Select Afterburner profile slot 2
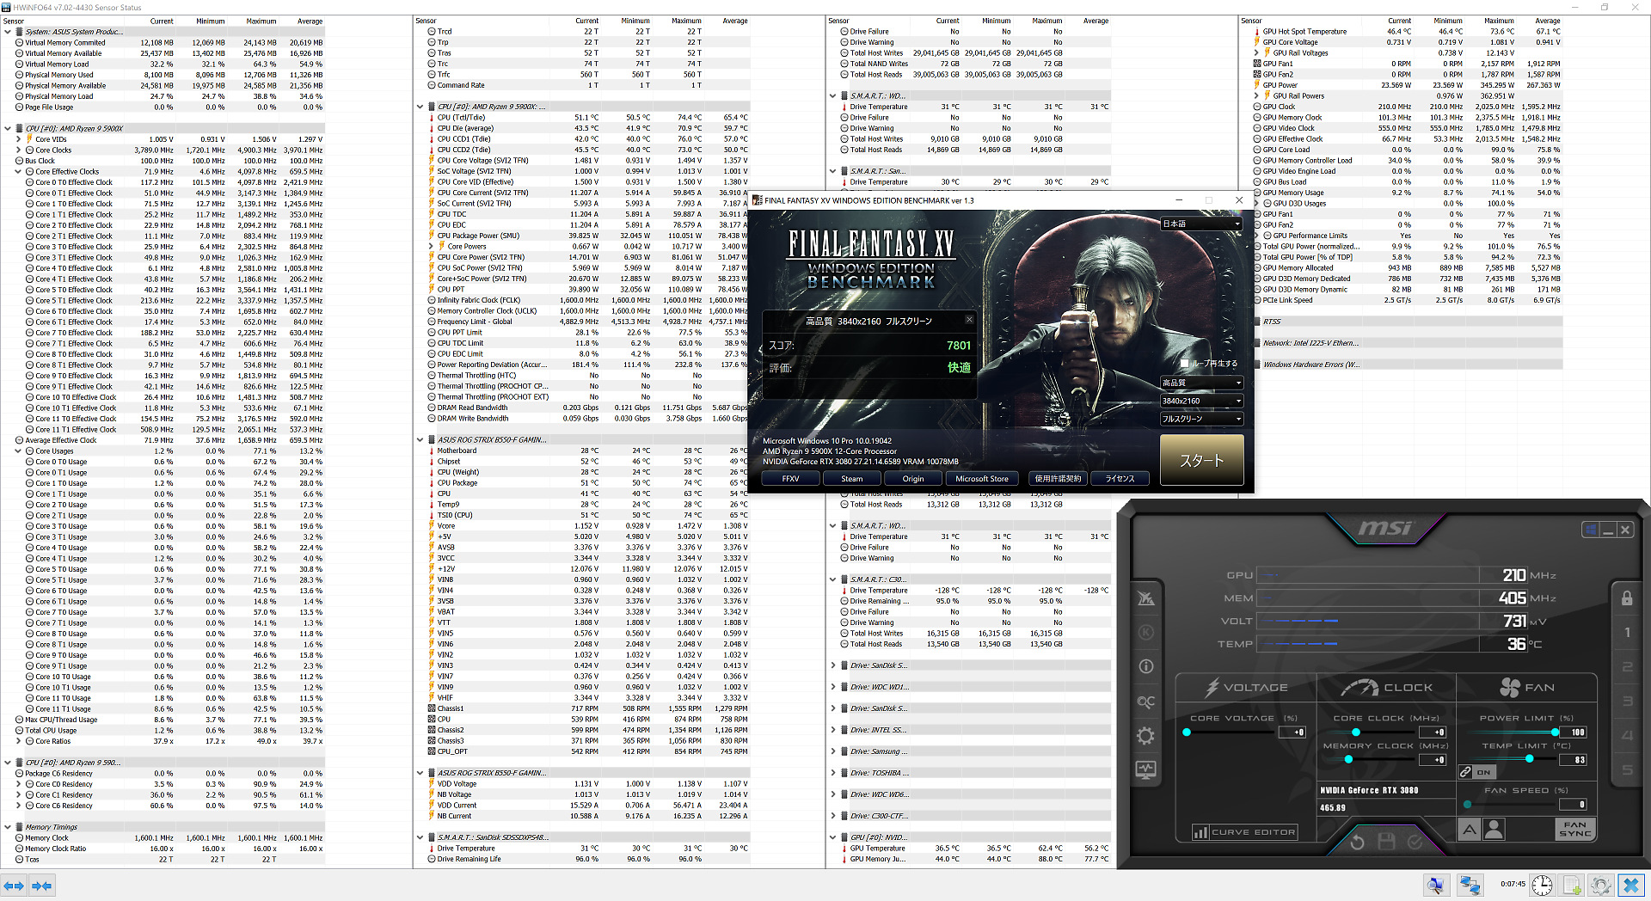The width and height of the screenshot is (1651, 901). [1627, 667]
